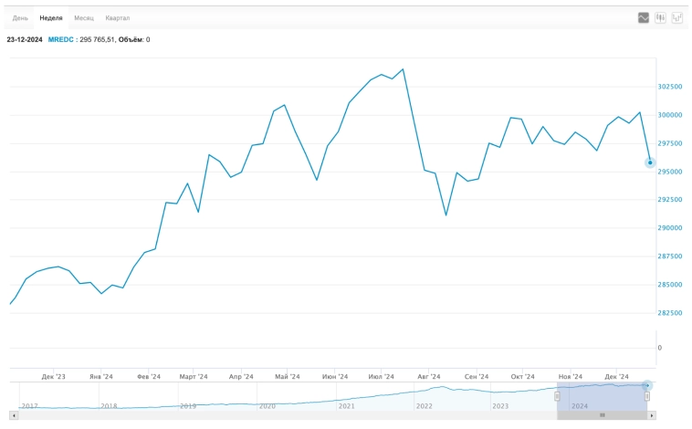Click the chart's highest peak near Июл '24
The height and width of the screenshot is (429, 692).
point(403,69)
